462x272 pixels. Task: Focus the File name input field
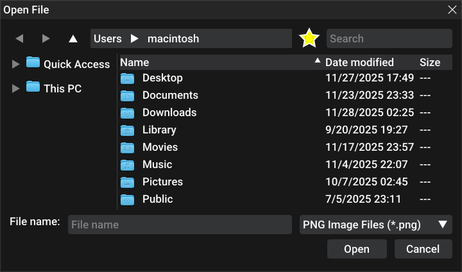(180, 225)
